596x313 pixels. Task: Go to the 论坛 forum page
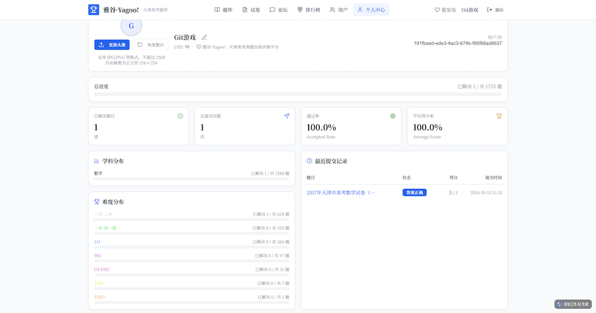coord(278,10)
